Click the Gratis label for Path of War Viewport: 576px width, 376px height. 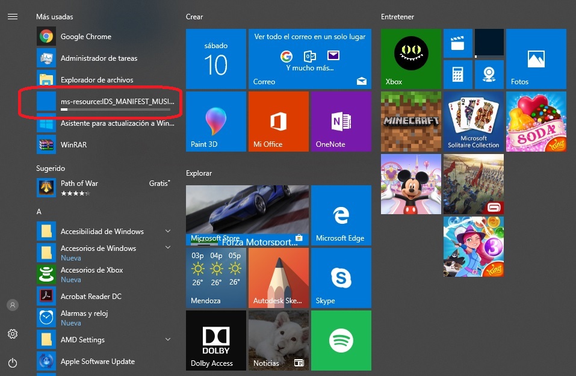tap(159, 183)
